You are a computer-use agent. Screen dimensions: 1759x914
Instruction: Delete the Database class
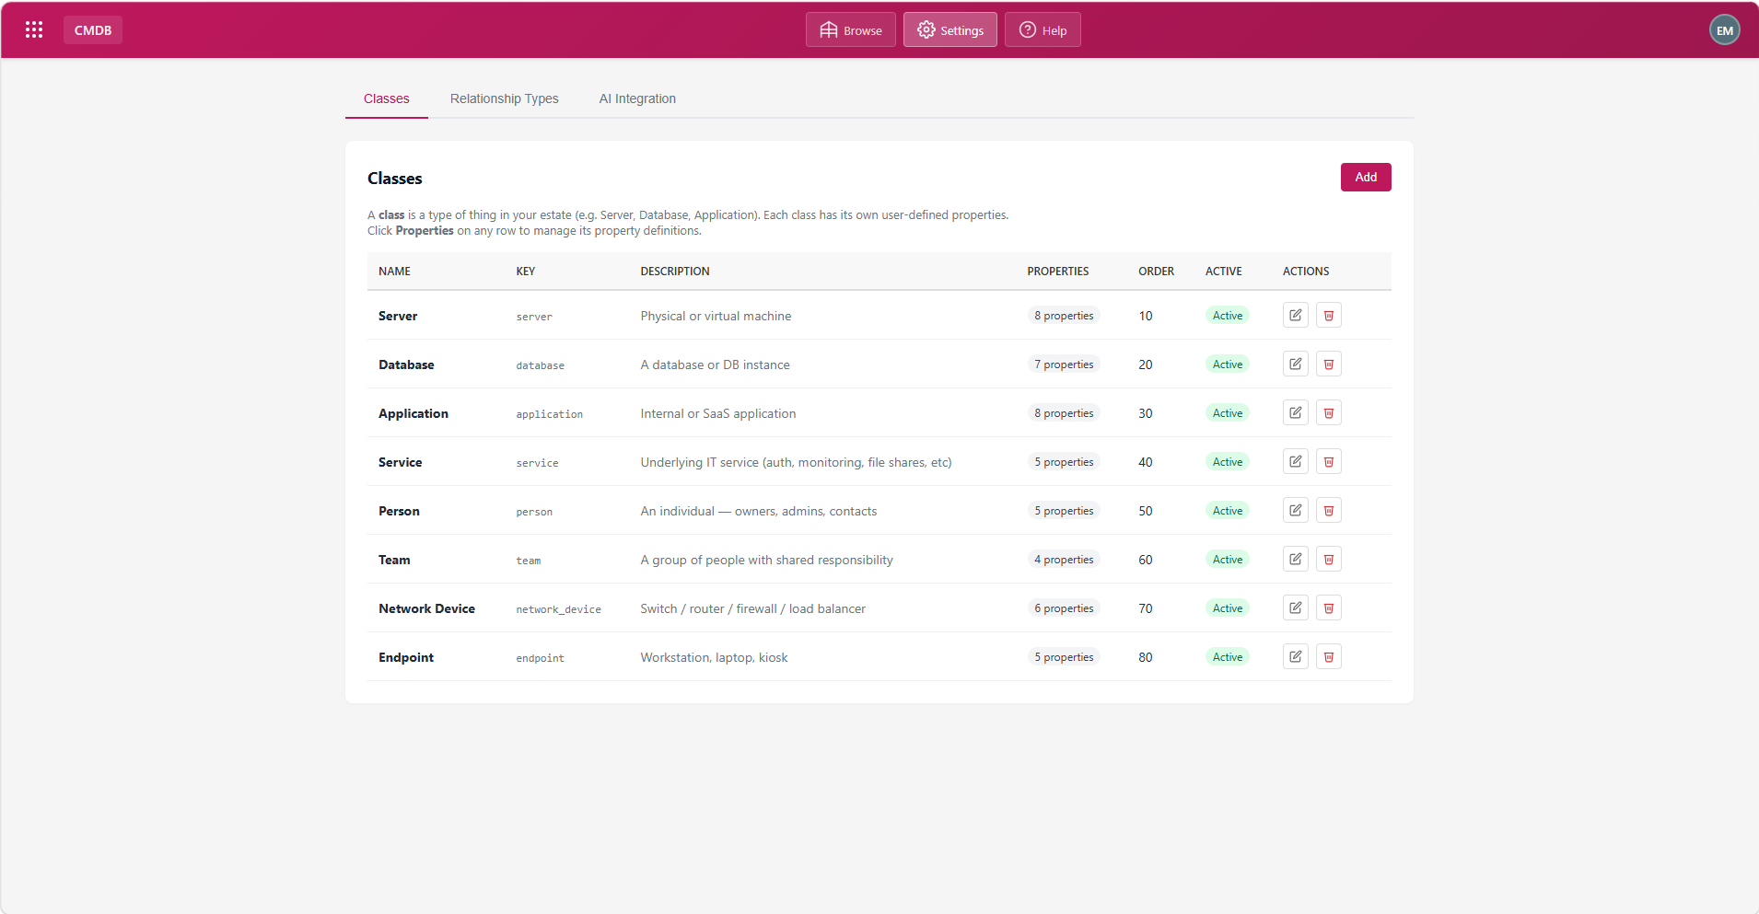point(1329,364)
